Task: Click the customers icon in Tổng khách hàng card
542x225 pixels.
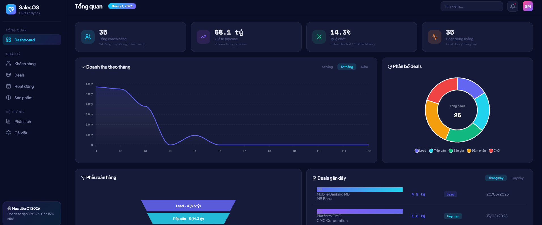Action: [x=88, y=37]
